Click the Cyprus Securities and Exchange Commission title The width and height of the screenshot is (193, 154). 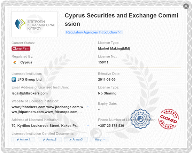122,20
